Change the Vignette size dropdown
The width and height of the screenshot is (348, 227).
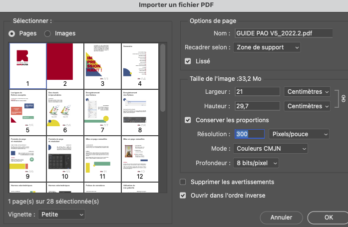click(61, 214)
